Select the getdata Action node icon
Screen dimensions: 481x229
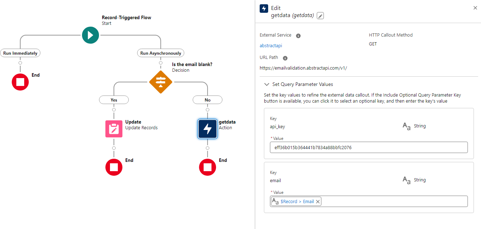pos(208,129)
